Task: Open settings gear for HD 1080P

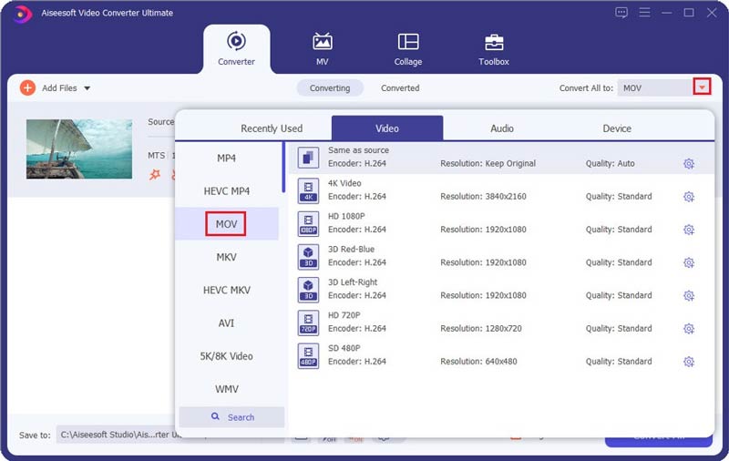Action: coord(689,230)
